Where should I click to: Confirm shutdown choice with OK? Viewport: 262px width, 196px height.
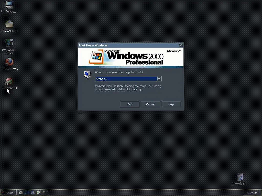130,104
